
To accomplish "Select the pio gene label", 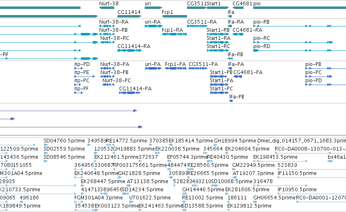I will pyautogui.click(x=257, y=4).
